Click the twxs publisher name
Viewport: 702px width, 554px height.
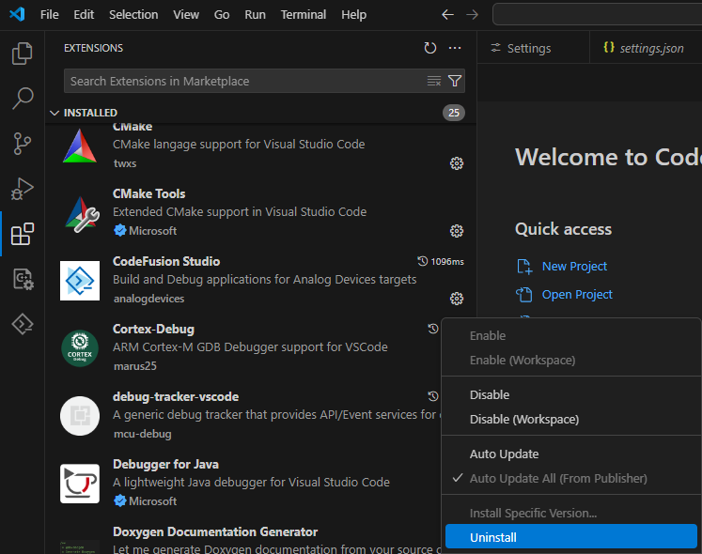click(125, 163)
